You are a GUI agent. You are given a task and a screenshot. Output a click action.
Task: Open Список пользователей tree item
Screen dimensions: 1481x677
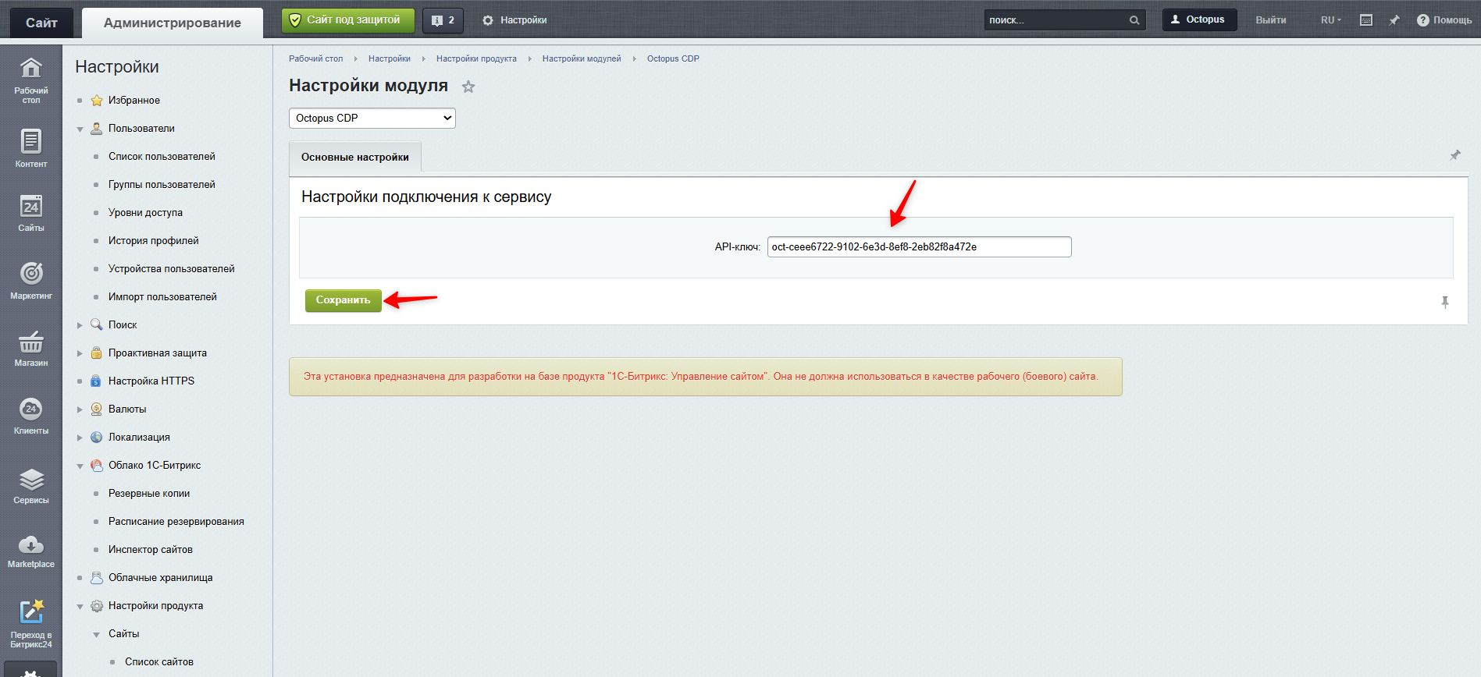click(162, 156)
